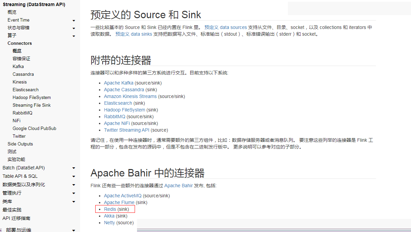Expand the 管理执行 section arrow
The image size is (411, 232).
74,193
